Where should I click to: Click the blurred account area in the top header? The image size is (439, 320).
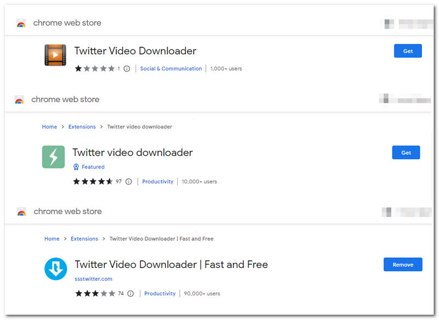click(x=408, y=24)
